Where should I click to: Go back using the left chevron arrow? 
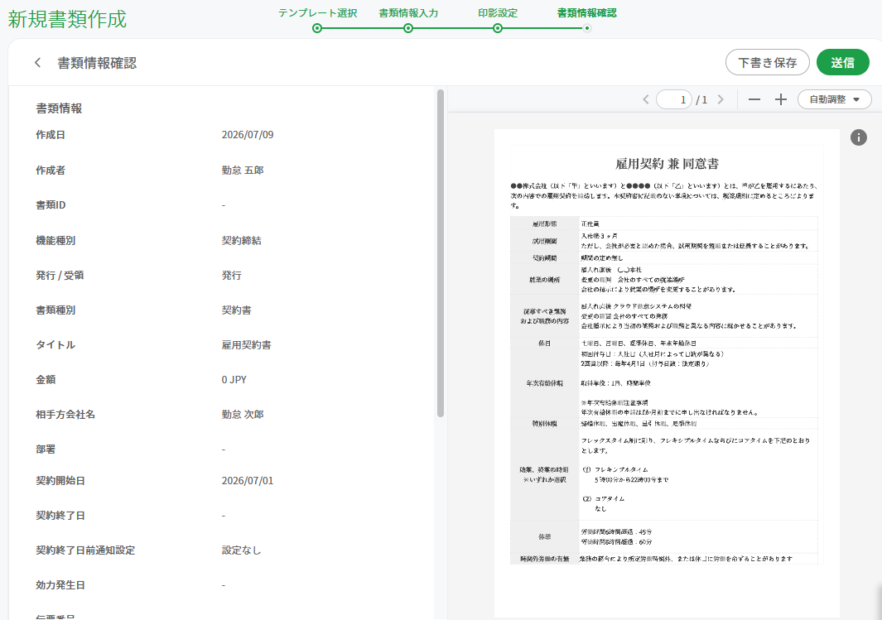(38, 62)
